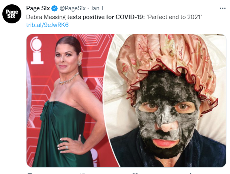
Task: Open the tweet's three-dot more menu
Action: pos(222,8)
